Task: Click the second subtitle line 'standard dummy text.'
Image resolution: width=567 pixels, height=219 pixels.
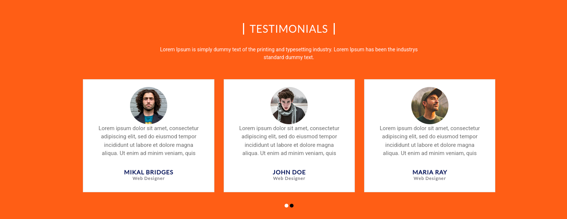Action: (289, 57)
